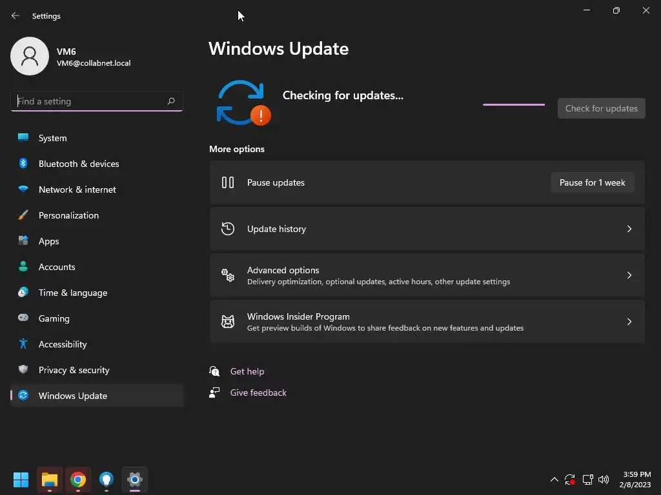Viewport: 661px width, 495px height.
Task: Launch Google Chrome from the taskbar
Action: click(x=78, y=480)
